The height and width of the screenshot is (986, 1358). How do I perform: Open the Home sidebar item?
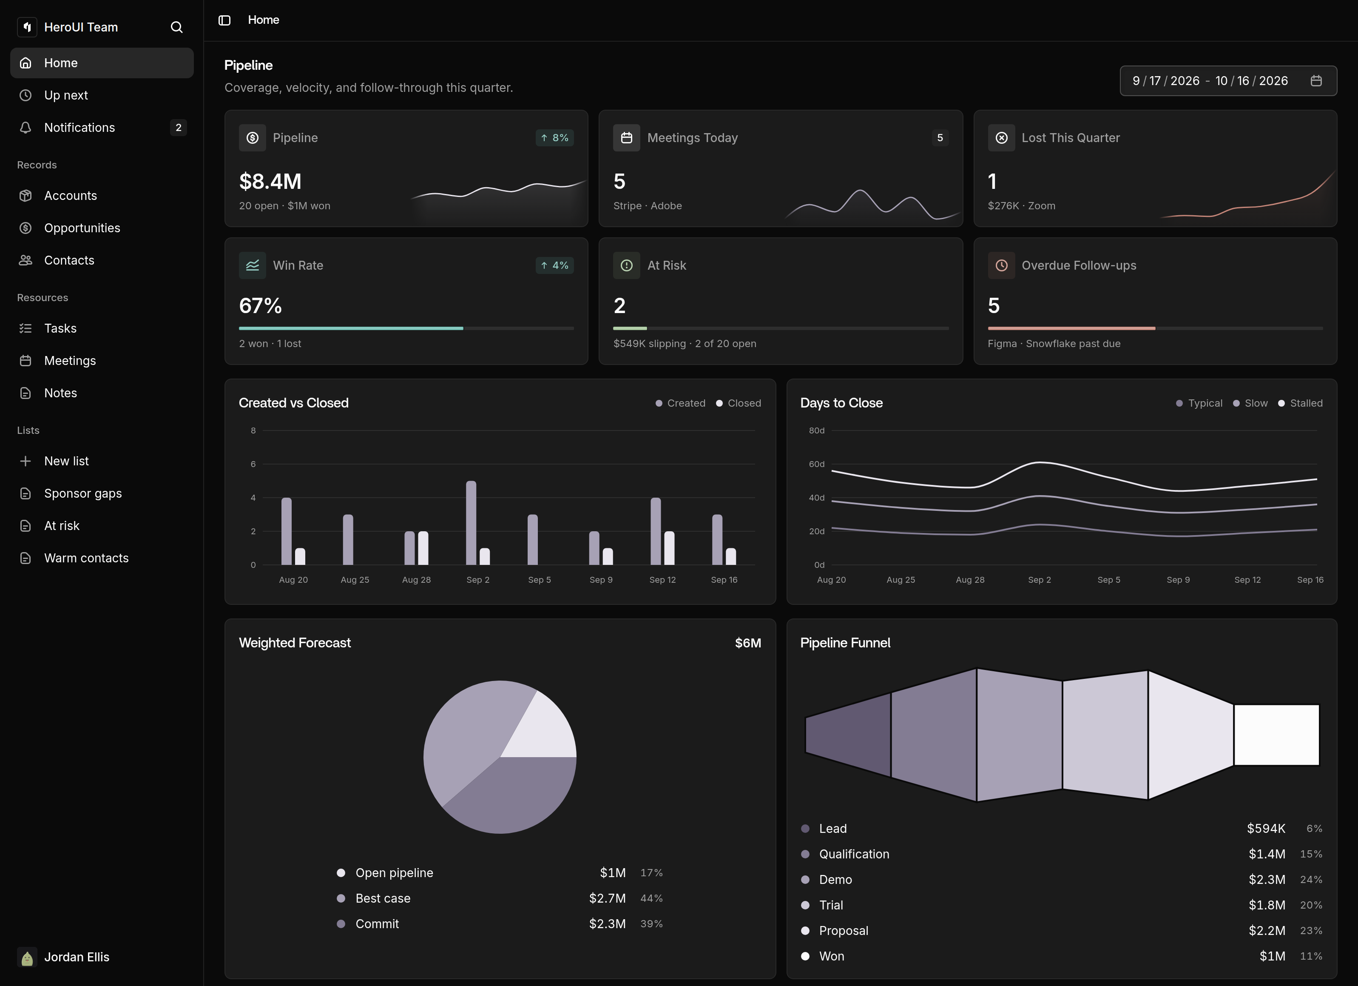(102, 63)
